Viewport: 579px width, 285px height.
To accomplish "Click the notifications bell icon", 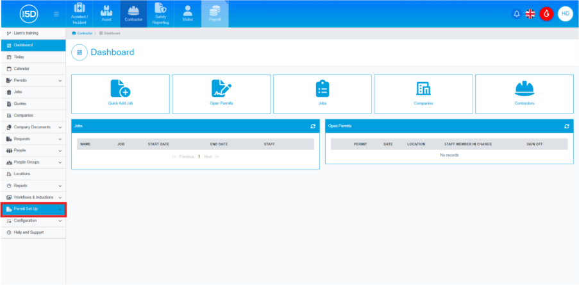I will (x=516, y=13).
